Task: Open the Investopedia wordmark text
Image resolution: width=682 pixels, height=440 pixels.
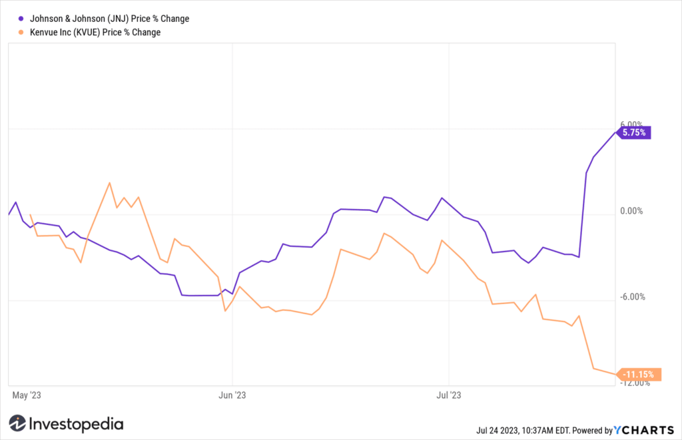Action: (76, 424)
